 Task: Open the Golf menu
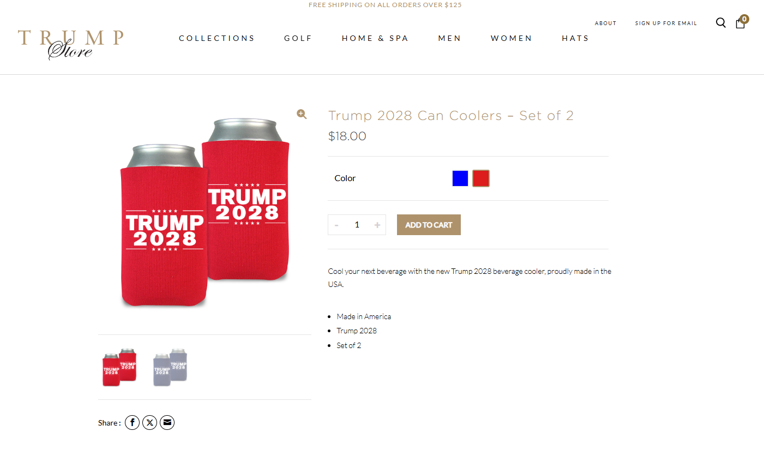click(298, 38)
